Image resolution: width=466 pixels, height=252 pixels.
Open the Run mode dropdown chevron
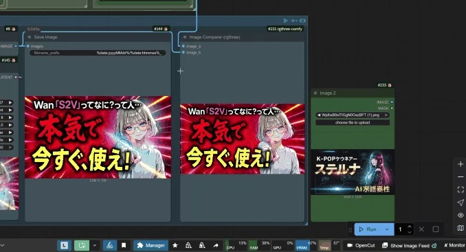click(387, 229)
